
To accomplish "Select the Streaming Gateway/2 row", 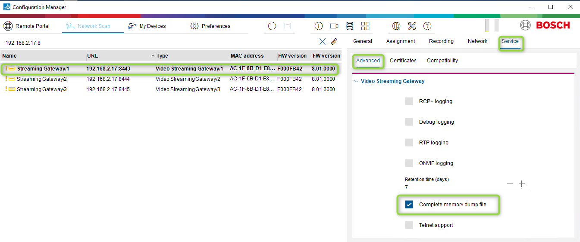I will [41, 79].
